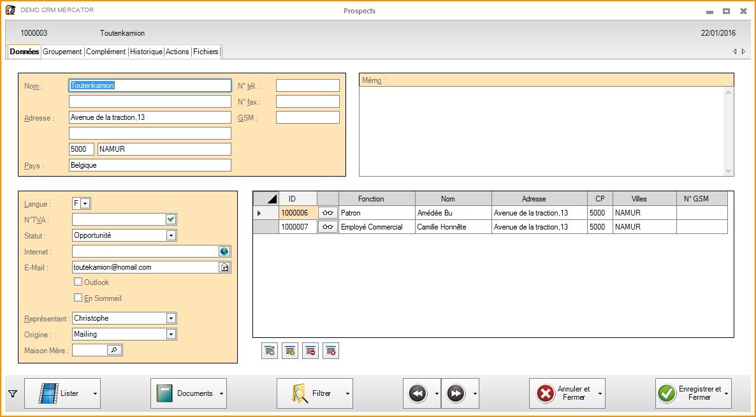Click the Maison Mère search magnifier
This screenshot has height=417, width=756.
point(113,350)
